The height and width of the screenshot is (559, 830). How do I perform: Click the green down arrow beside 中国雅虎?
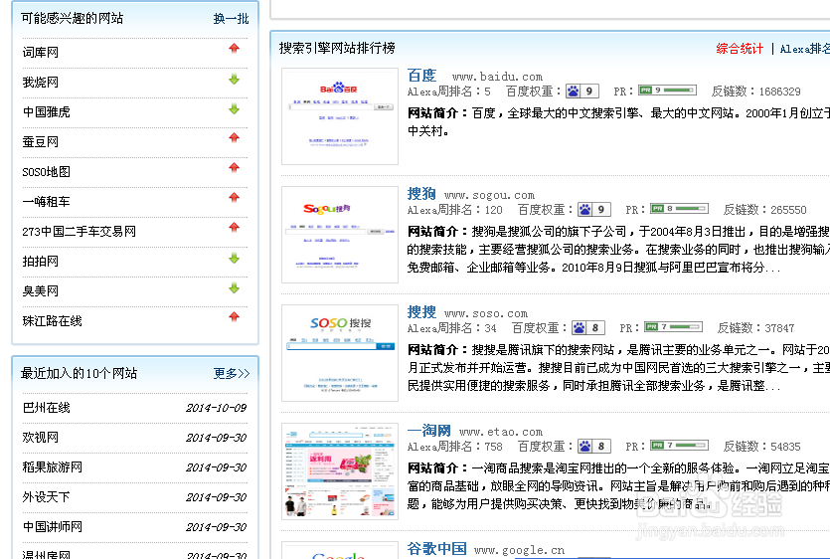[x=234, y=108]
